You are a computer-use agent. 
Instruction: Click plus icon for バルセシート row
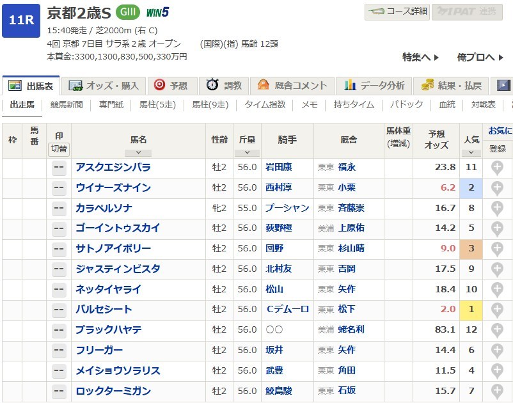[x=497, y=310]
